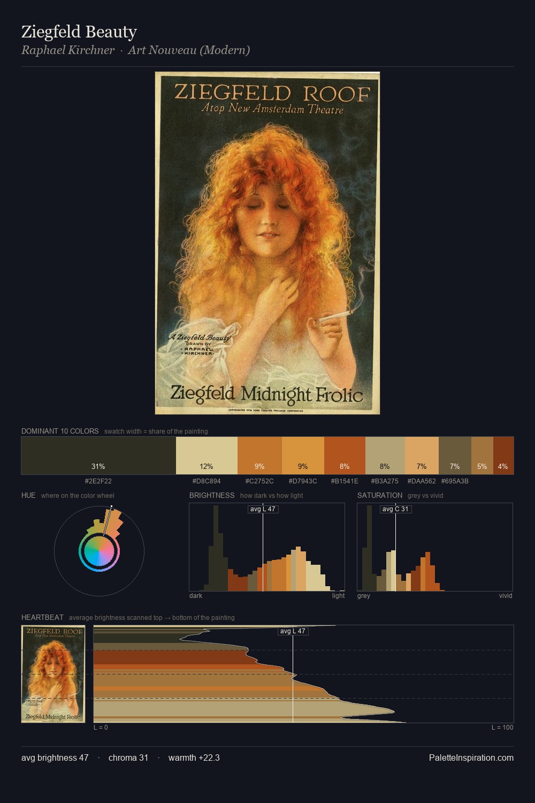Viewport: 535px width, 803px height.
Task: Click the hex code #DAA562
Action: point(422,481)
